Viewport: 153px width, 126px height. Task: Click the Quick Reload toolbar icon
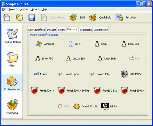[44, 18]
